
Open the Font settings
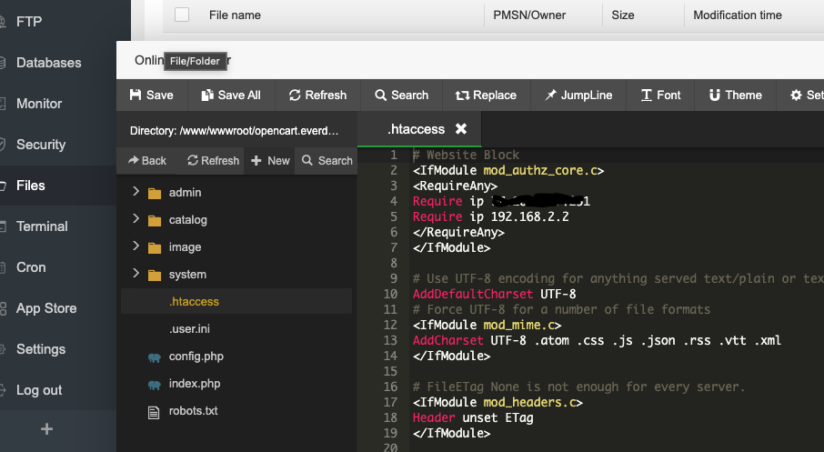point(660,95)
